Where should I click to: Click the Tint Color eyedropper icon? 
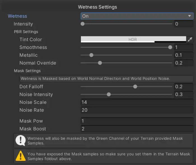pos(190,39)
